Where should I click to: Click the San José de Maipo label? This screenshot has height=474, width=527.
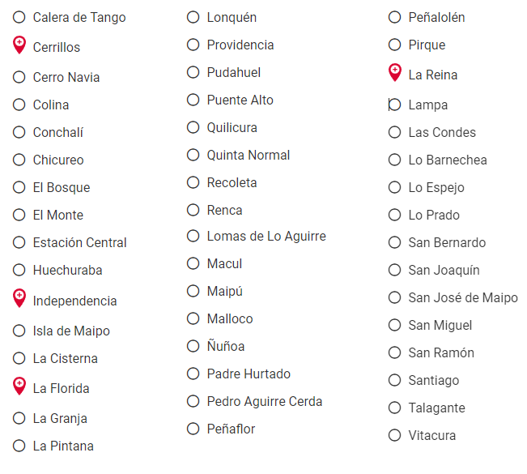[x=462, y=297]
